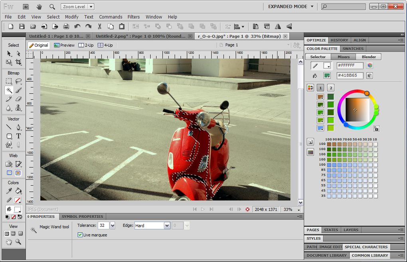Switch to the Swatches tab
The image size is (407, 262).
coord(353,49)
